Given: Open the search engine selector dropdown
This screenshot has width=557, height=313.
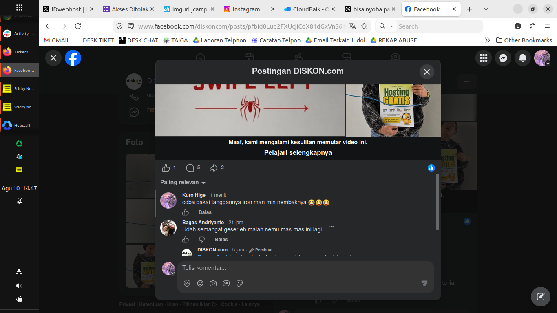Looking at the screenshot, I should [x=386, y=26].
